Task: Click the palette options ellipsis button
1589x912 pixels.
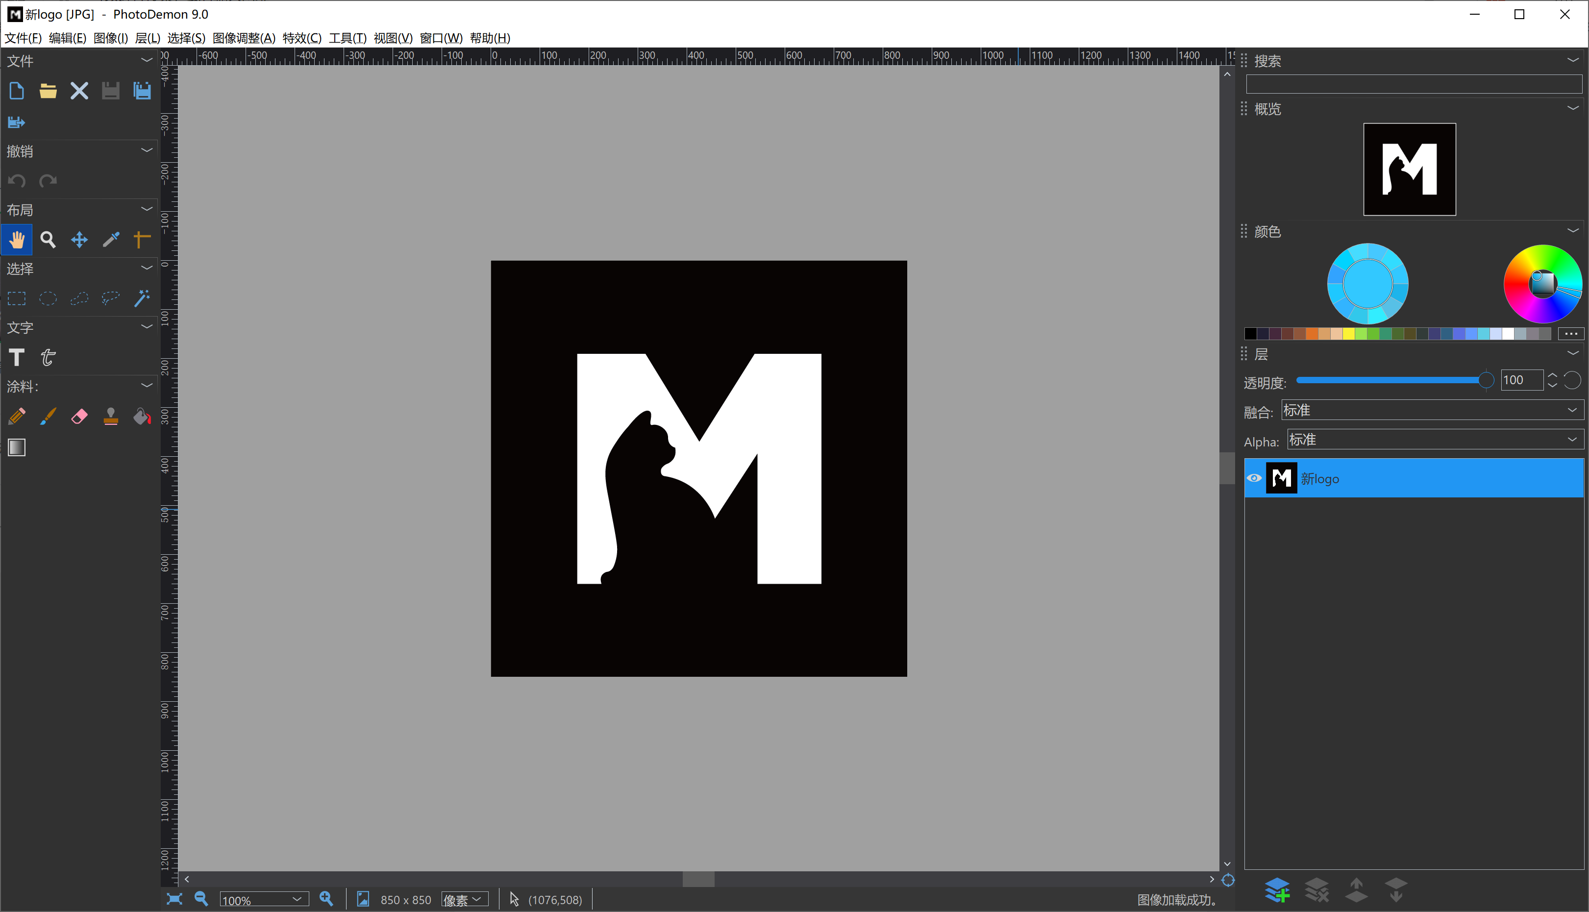Action: [x=1570, y=333]
